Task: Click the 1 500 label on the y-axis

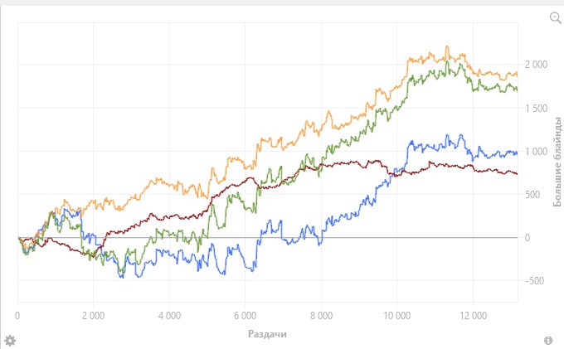Action: 536,109
